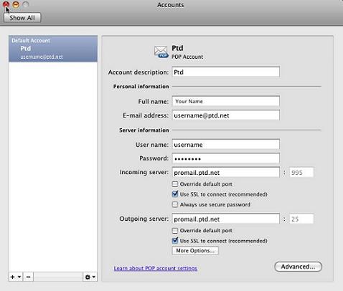
Task: Select the Ptd account in sidebar
Action: coord(53,49)
